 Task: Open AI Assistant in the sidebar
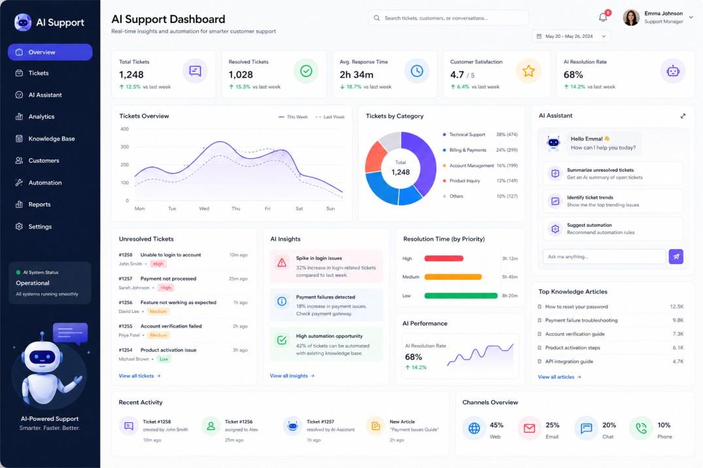[x=50, y=95]
